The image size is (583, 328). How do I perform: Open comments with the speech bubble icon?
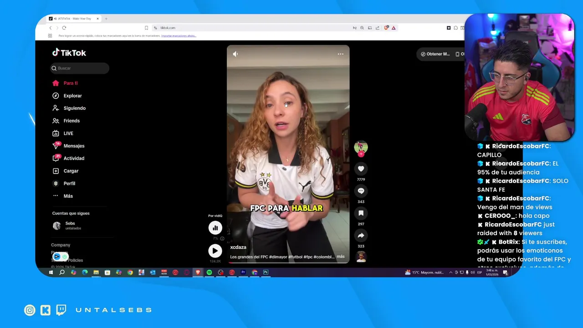click(361, 191)
